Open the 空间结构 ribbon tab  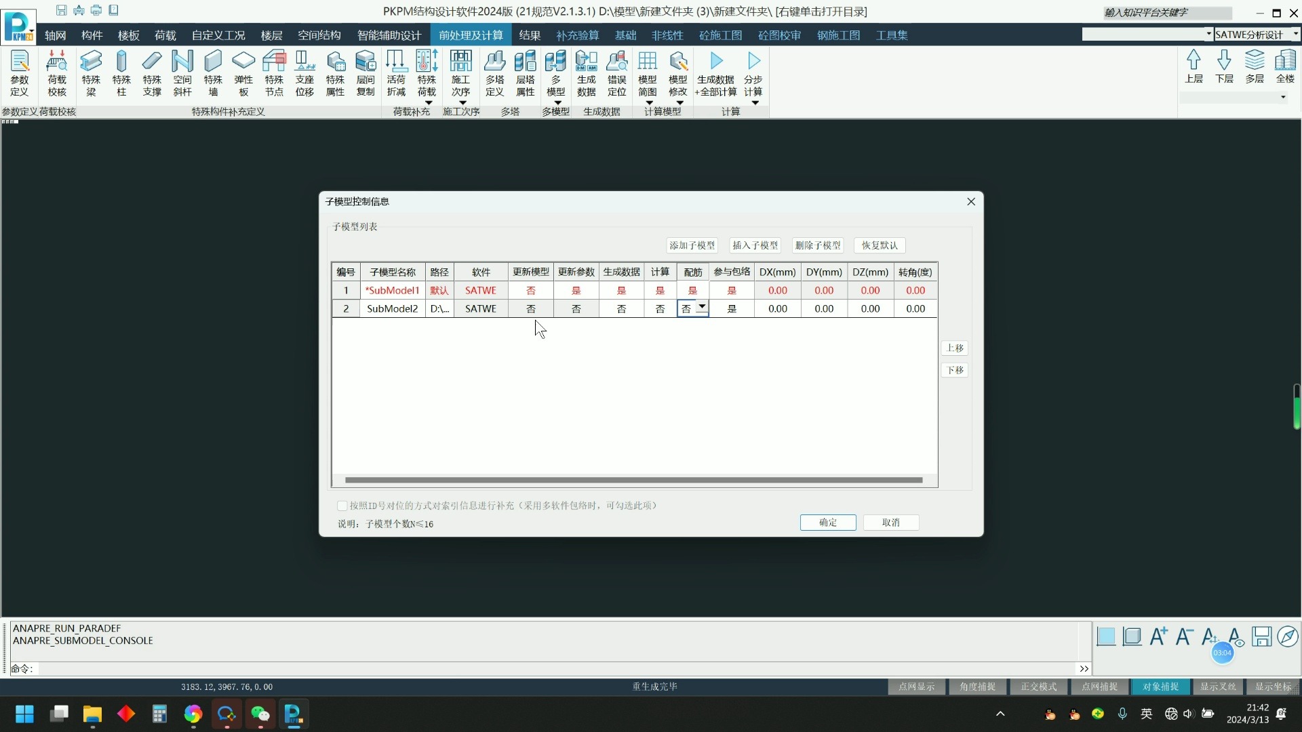click(x=319, y=35)
